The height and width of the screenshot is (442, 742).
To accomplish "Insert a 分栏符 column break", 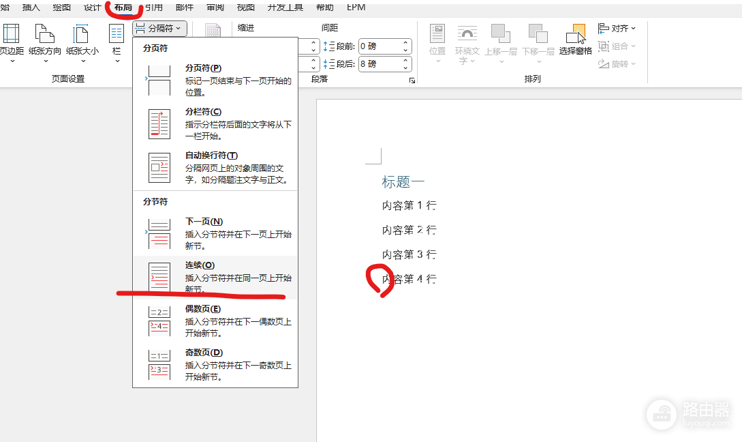I will tap(215, 123).
